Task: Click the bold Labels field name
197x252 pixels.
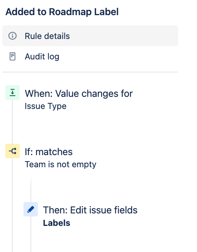Action: [x=56, y=223]
